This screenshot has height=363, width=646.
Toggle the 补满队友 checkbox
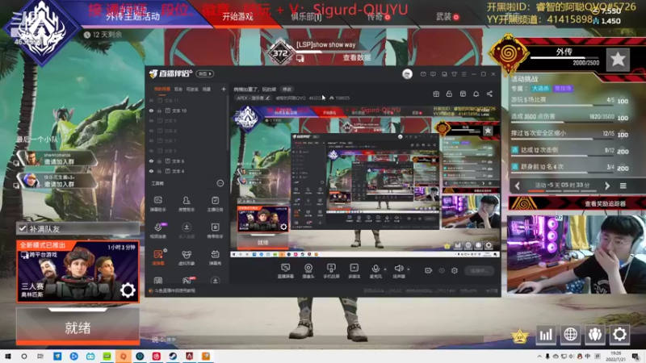[23, 228]
